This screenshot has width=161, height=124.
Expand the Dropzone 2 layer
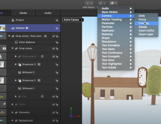pyautogui.click(x=16, y=80)
